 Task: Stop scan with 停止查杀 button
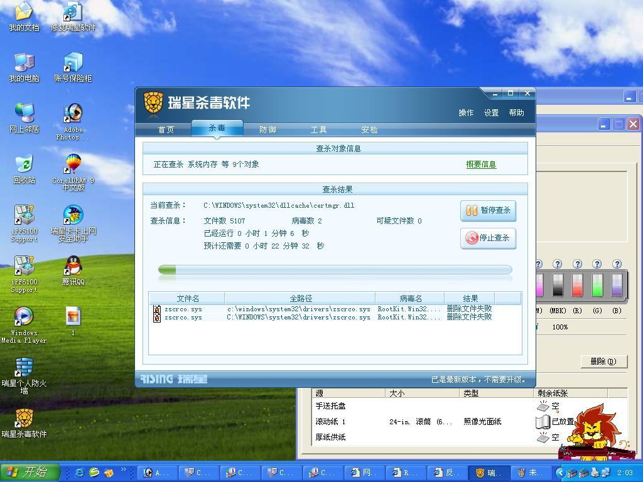click(x=488, y=238)
